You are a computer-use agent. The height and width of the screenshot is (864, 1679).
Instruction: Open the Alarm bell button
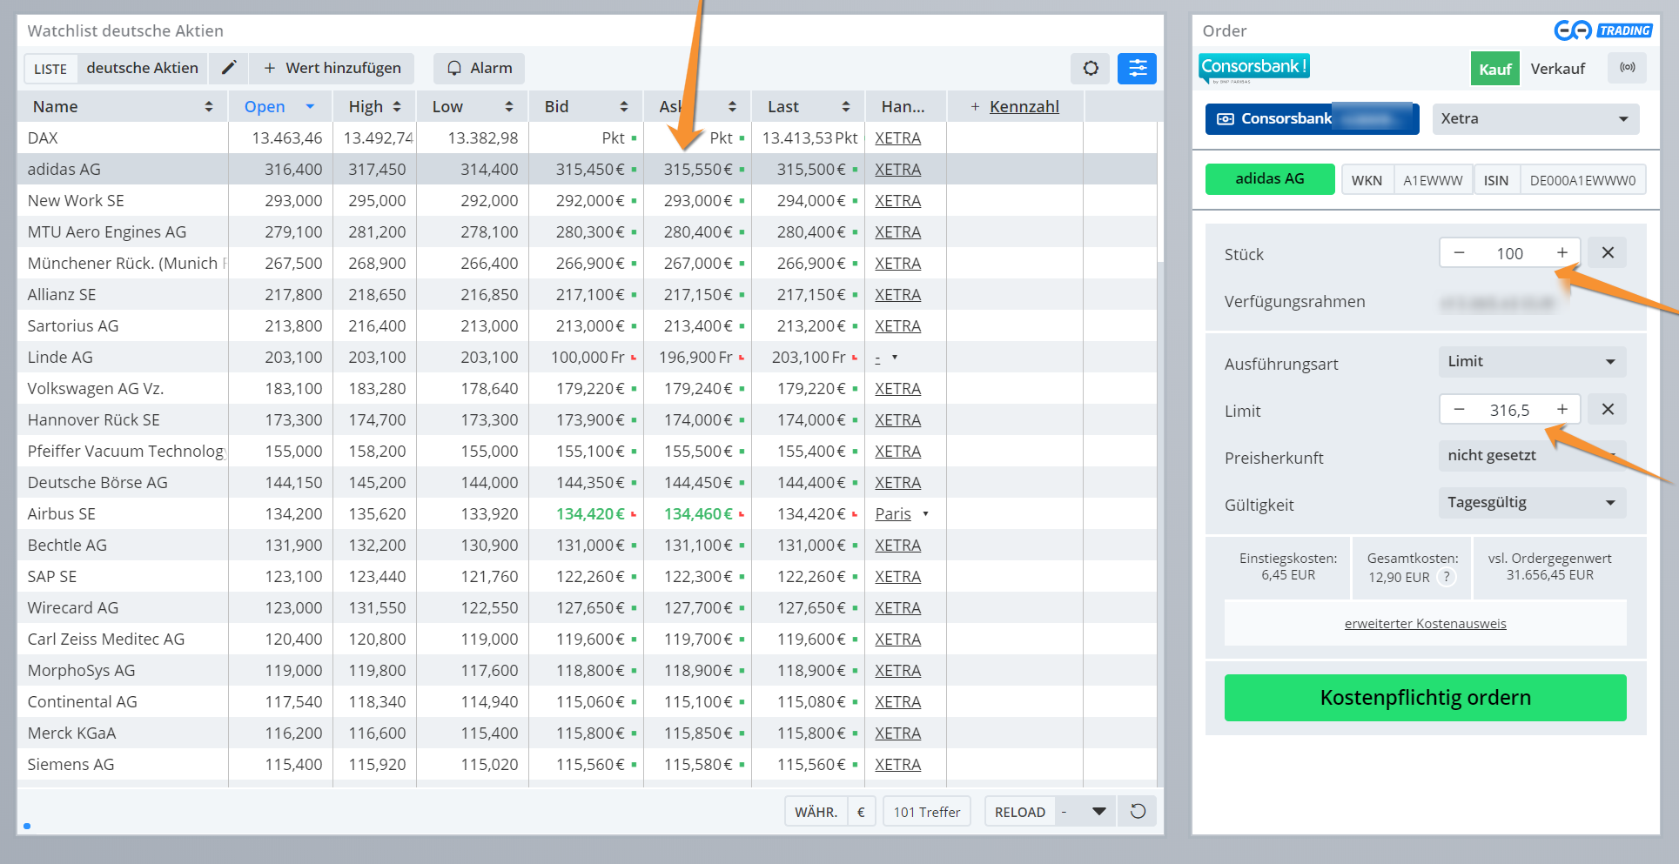click(x=480, y=68)
